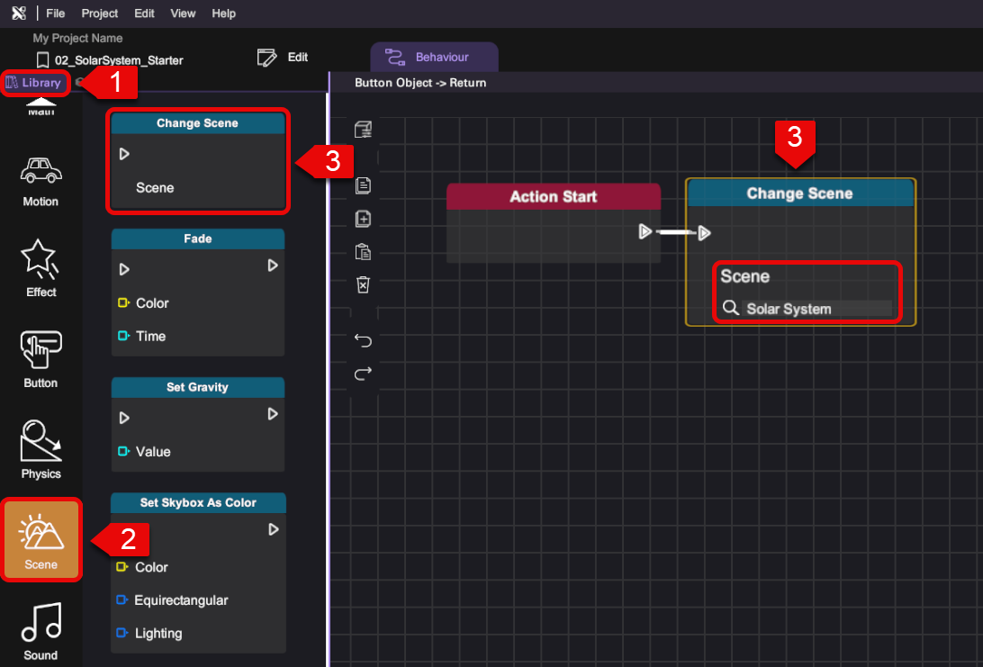Open the Project menu
Screen dimensions: 983x667
click(100, 14)
